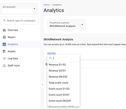
Task: Select Event count D3-D7 option
Action: click(x=64, y=95)
